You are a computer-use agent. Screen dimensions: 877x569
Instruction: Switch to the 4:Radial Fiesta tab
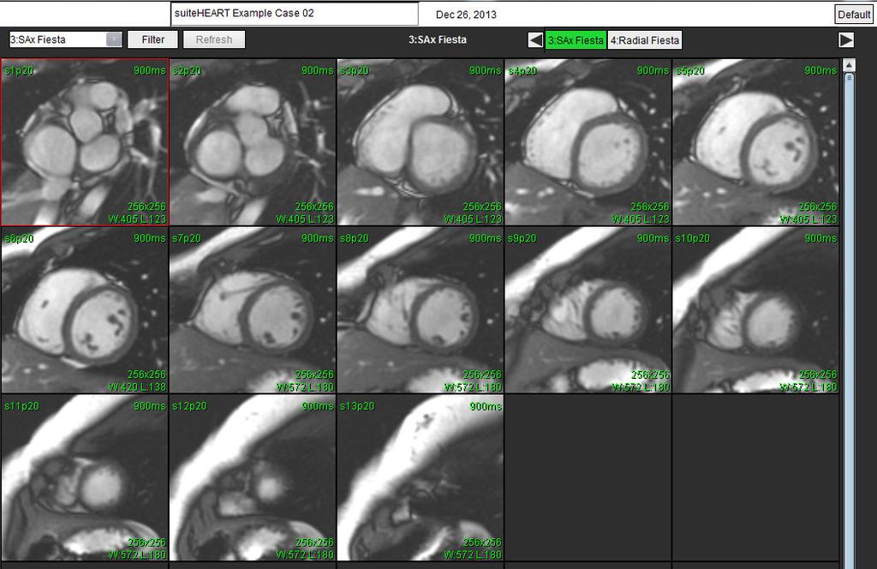[644, 40]
